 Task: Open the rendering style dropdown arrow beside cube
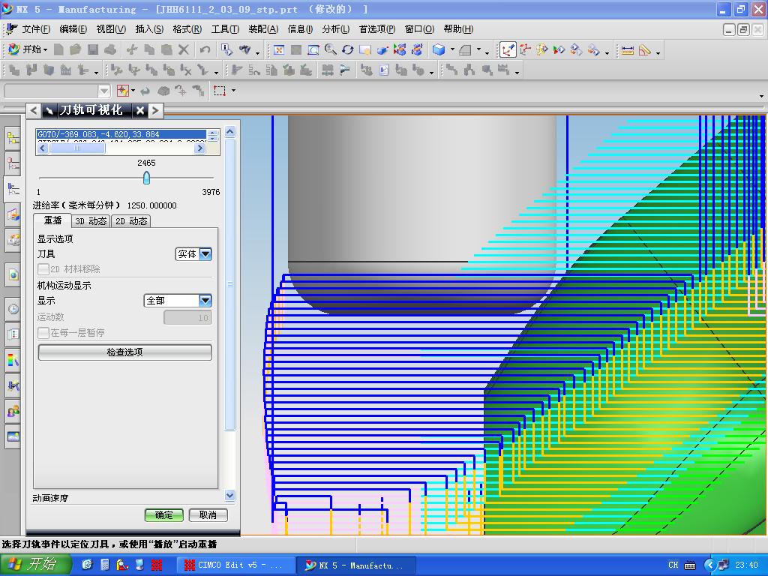452,50
